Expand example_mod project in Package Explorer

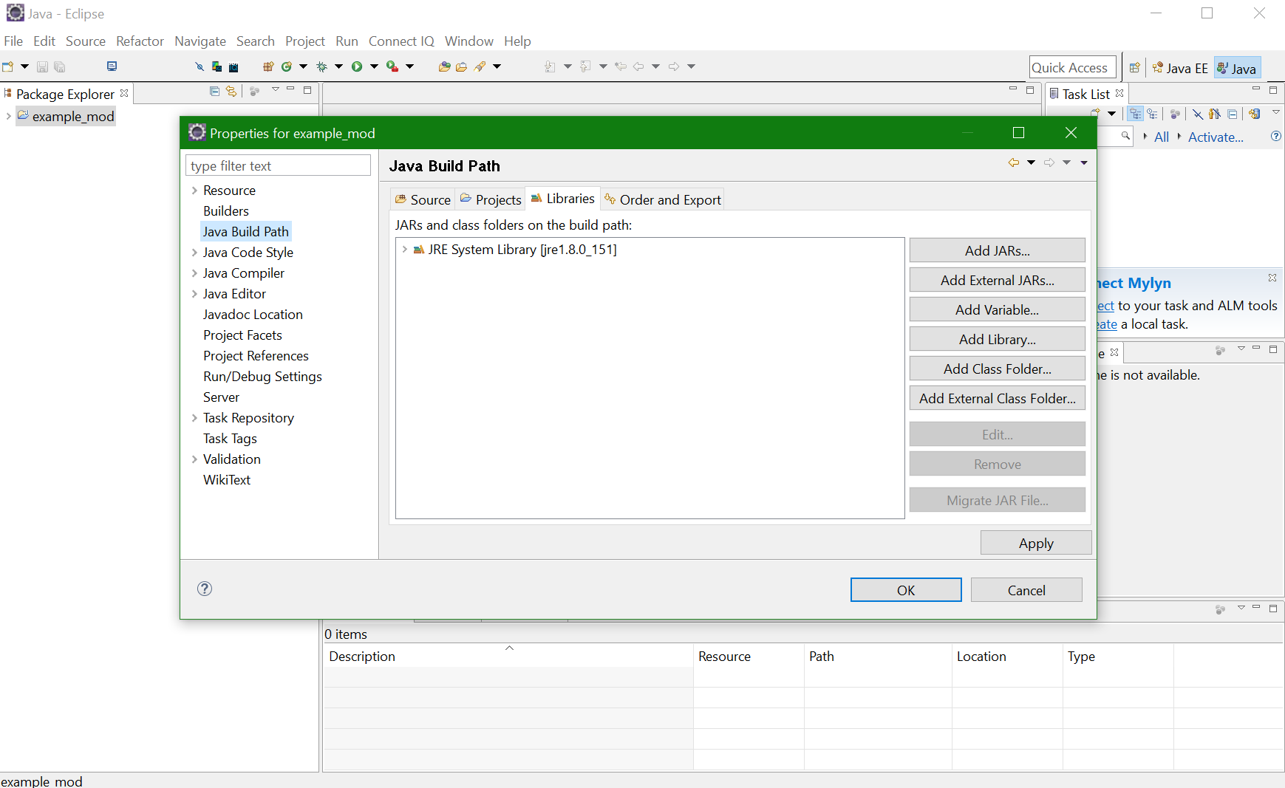[x=8, y=117]
